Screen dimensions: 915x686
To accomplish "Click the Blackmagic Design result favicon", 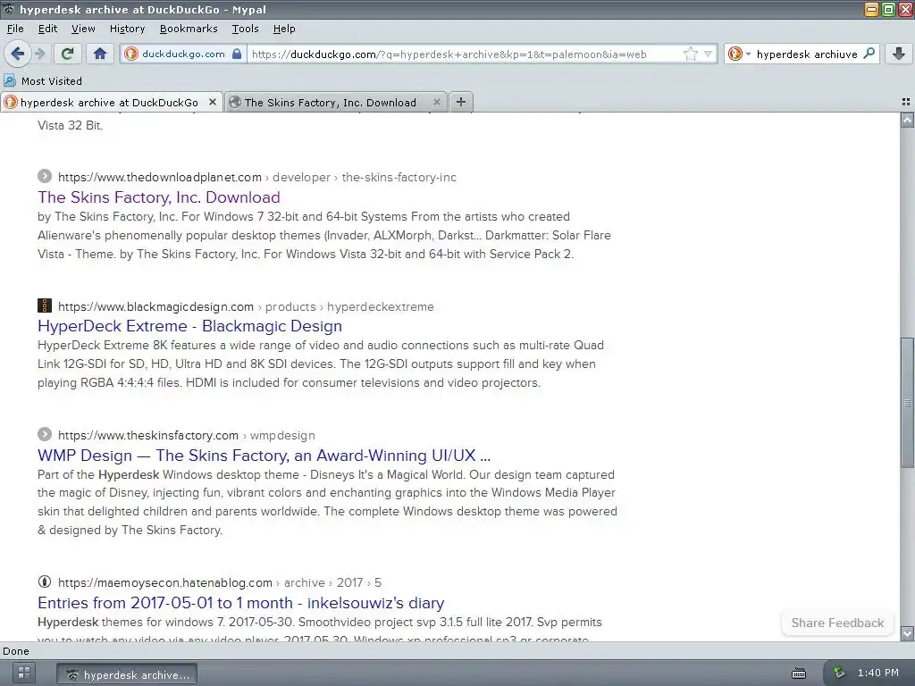I will pyautogui.click(x=45, y=305).
